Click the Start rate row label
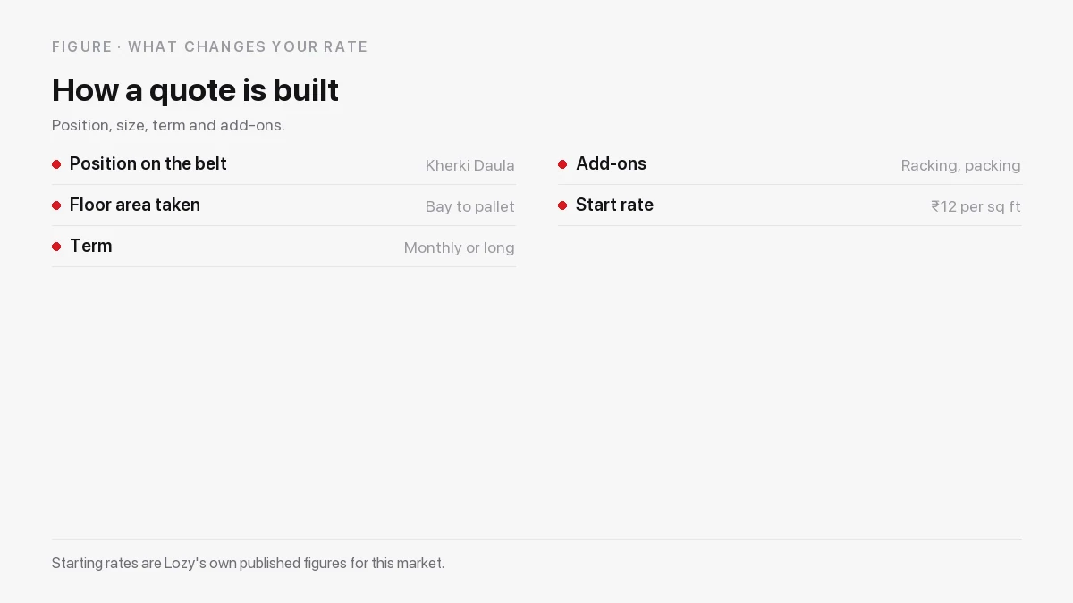Viewport: 1073px width, 603px height. (x=614, y=205)
